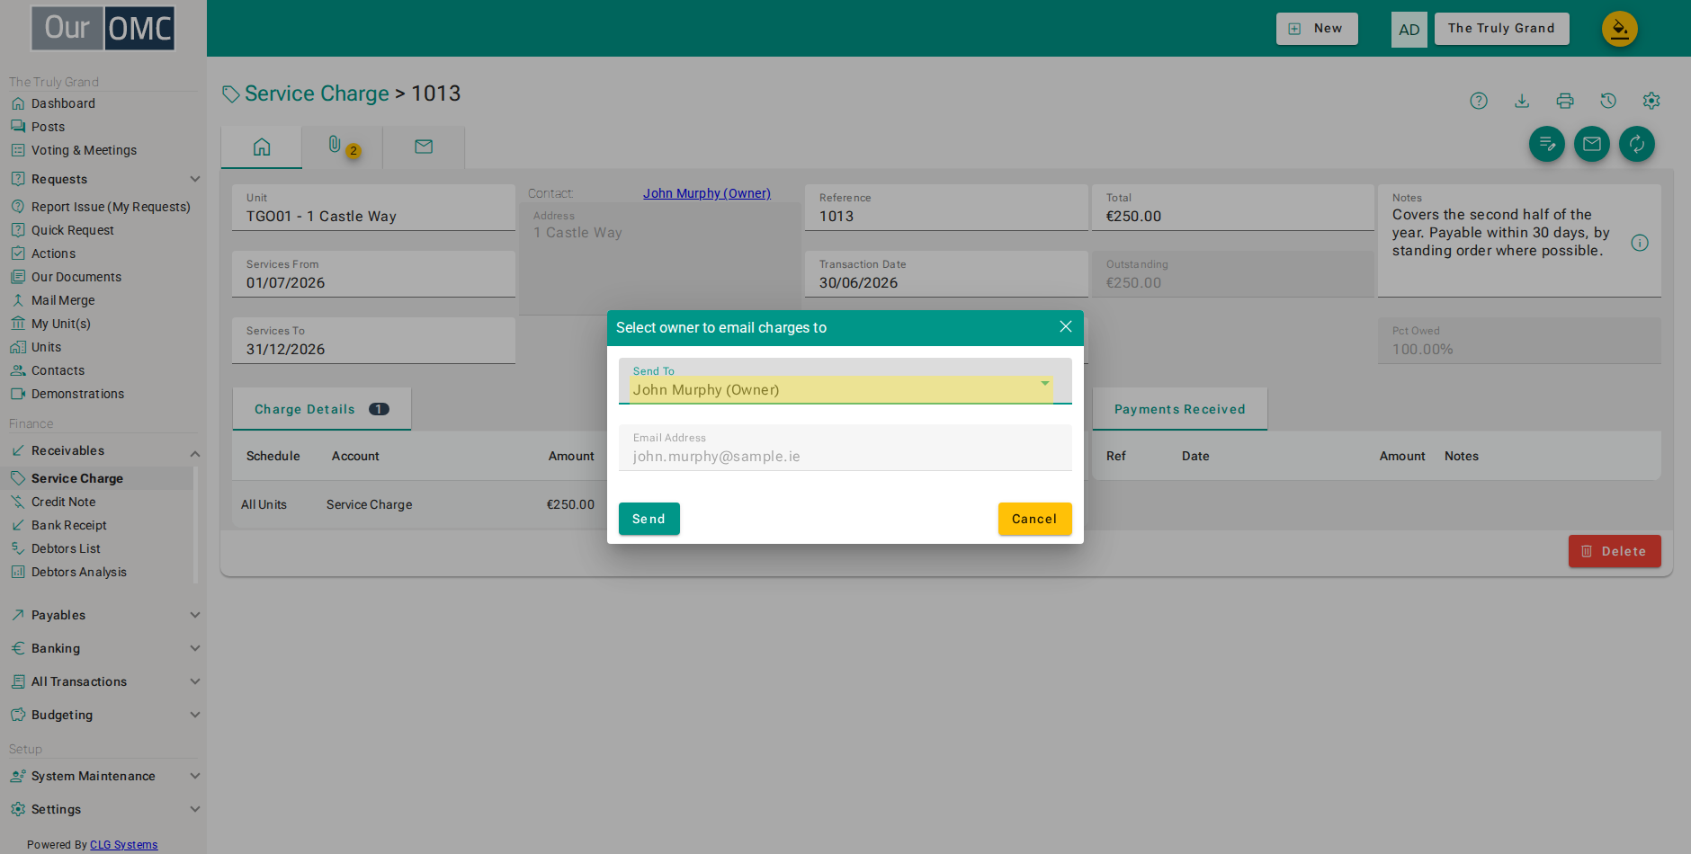Click the round refresh button
1691x854 pixels.
1637,144
